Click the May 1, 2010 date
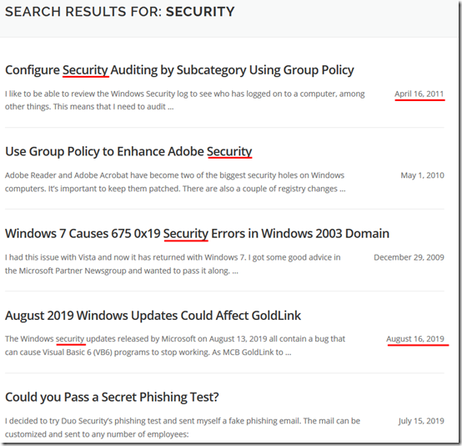This screenshot has height=446, width=462. click(x=422, y=175)
